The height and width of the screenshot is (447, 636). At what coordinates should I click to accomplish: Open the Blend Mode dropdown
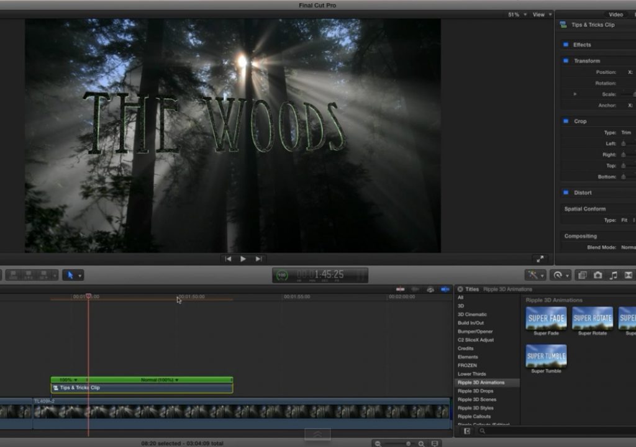click(x=629, y=248)
